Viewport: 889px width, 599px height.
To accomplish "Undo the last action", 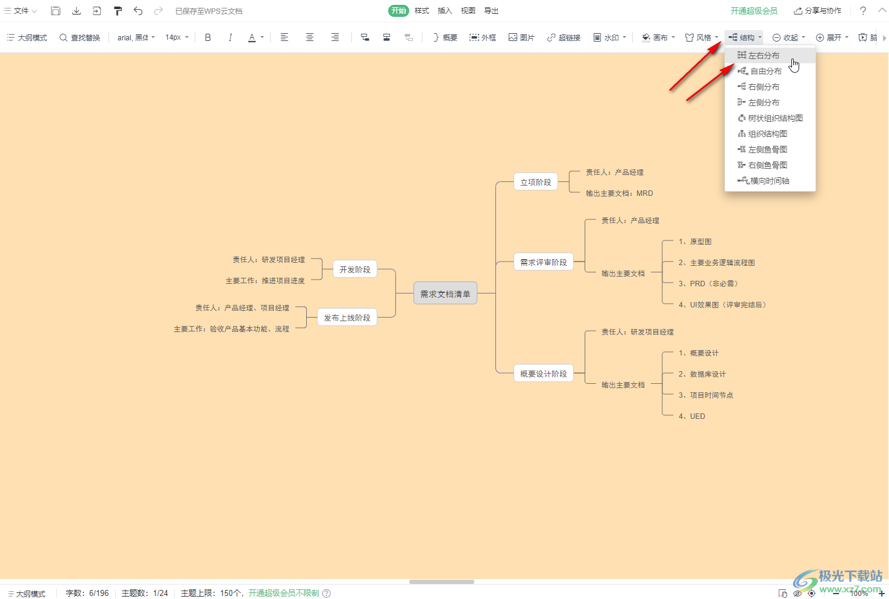I will coord(138,11).
